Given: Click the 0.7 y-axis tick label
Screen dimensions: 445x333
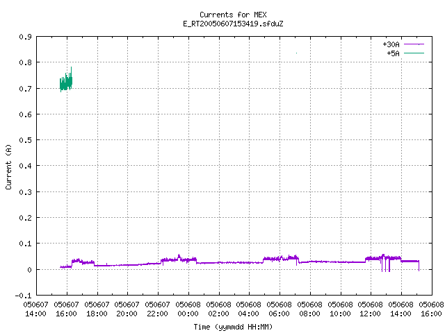Looking at the screenshot, I should point(25,89).
